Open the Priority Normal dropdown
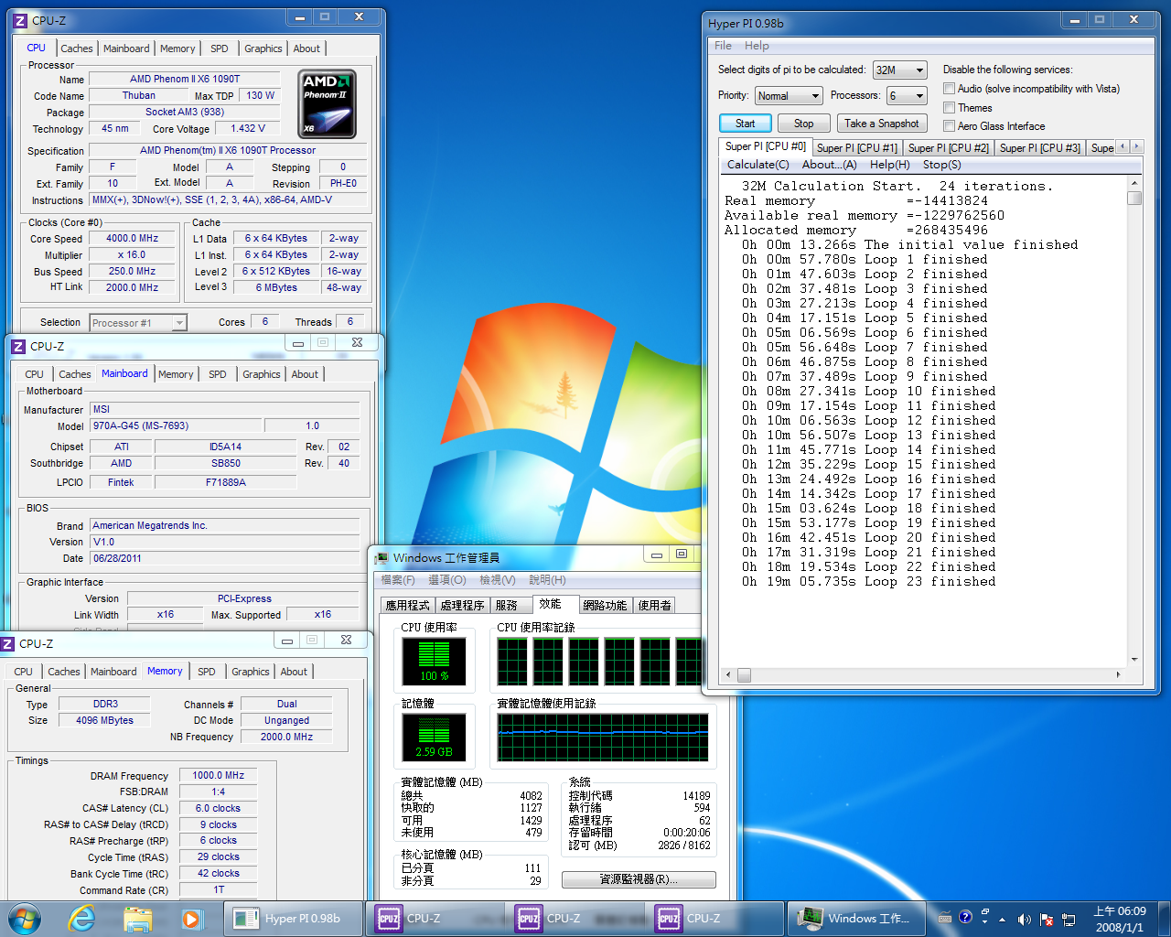The width and height of the screenshot is (1171, 937). tap(789, 96)
